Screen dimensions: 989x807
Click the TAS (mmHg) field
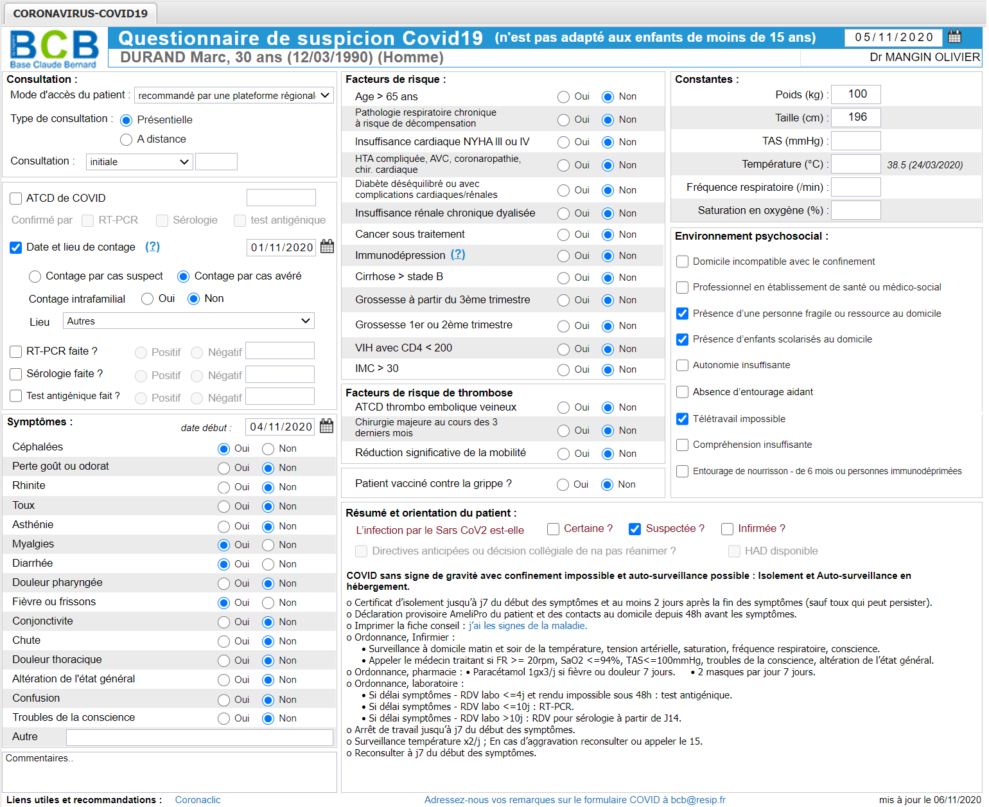click(x=855, y=141)
